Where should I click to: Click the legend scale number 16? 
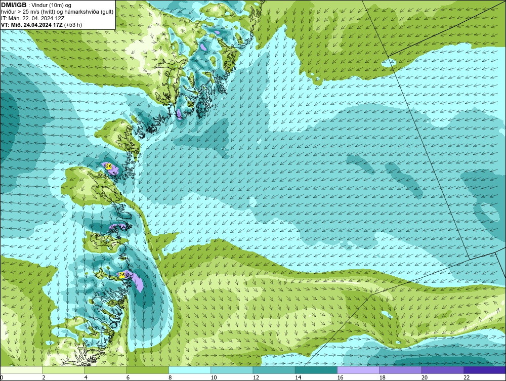coord(340,377)
